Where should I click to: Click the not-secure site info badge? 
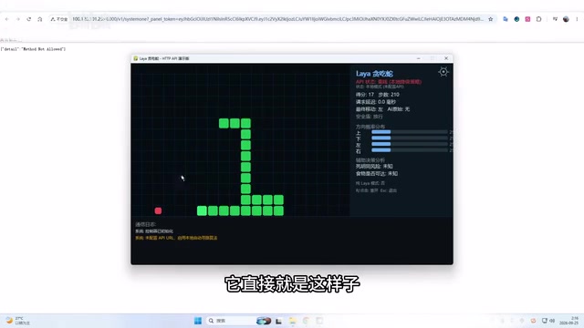tap(58, 19)
